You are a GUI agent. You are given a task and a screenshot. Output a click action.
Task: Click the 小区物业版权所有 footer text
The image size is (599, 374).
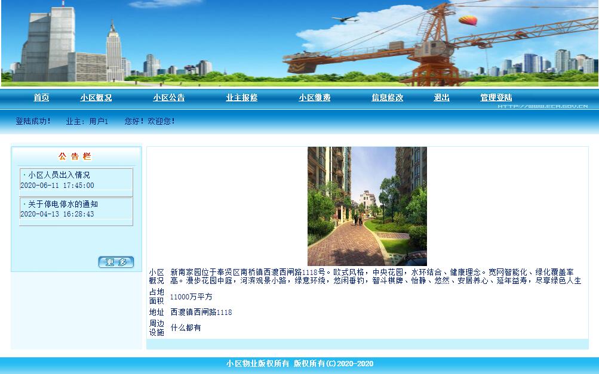(x=257, y=364)
